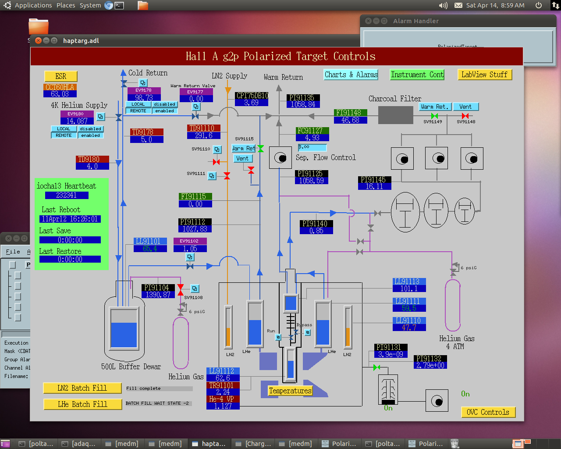The image size is (561, 449).
Task: Select enabled for EV9180
Action: coord(90,135)
